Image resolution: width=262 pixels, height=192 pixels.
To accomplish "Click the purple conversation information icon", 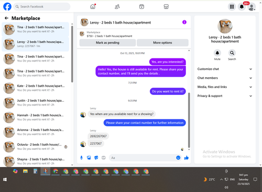I will coord(184,22).
